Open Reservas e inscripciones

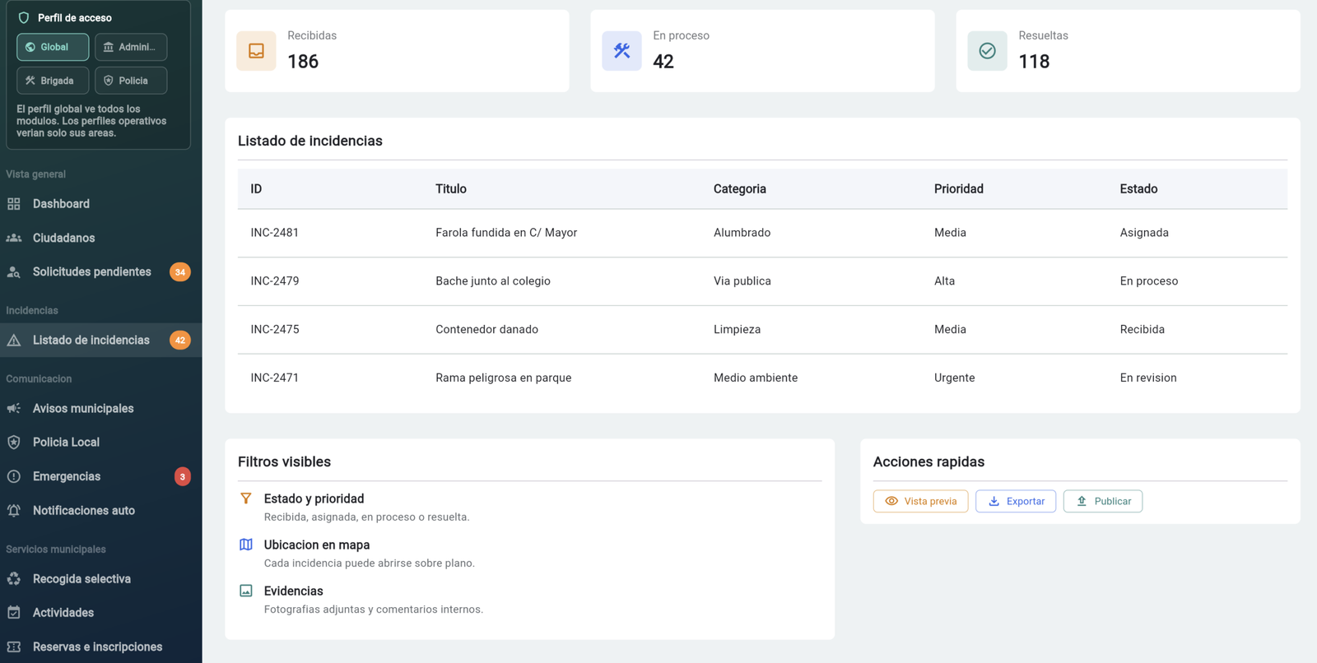coord(100,647)
